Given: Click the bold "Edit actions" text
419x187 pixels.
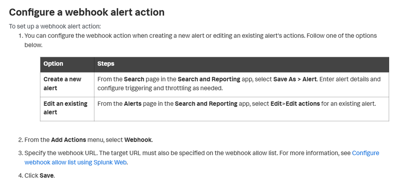Looking at the screenshot, I should click(303, 104).
